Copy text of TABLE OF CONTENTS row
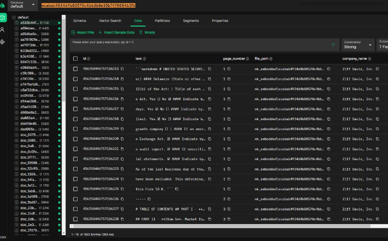The width and height of the screenshot is (388, 241). click(210, 209)
